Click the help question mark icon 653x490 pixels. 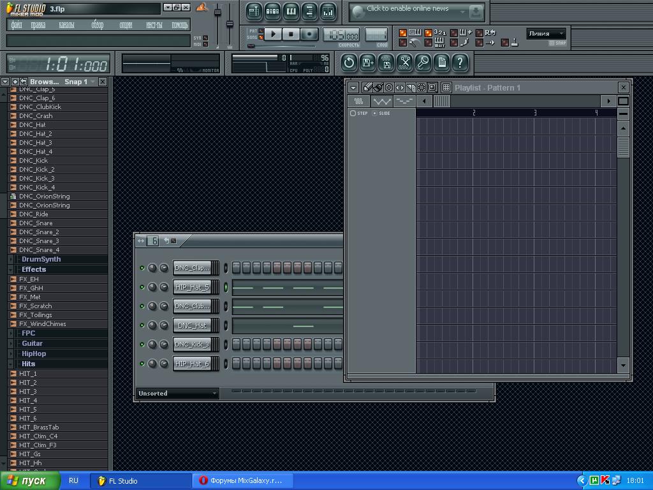(x=460, y=63)
